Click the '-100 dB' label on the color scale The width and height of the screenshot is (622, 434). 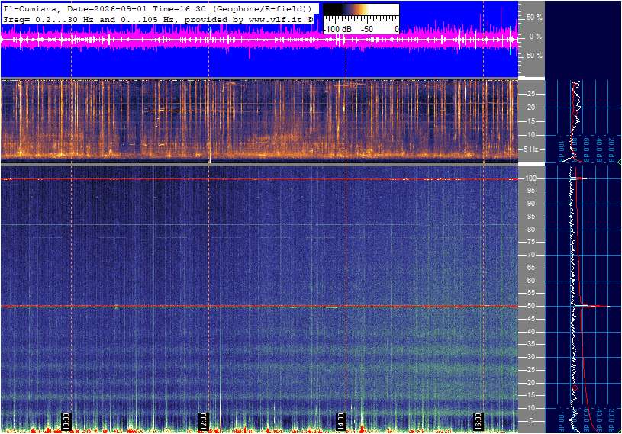(x=337, y=29)
